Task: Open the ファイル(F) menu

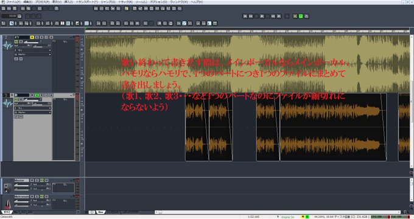Action: [x=13, y=2]
